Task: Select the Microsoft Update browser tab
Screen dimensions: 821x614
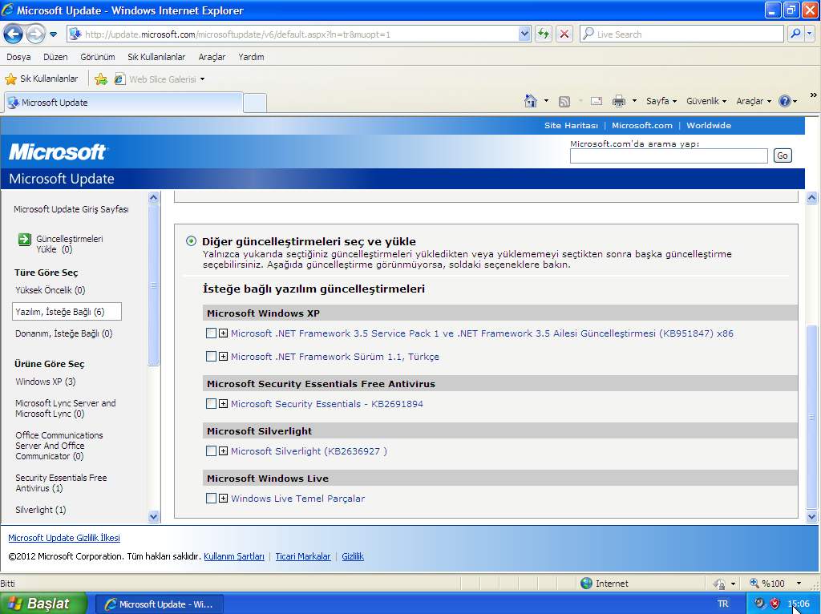Action: tap(123, 103)
